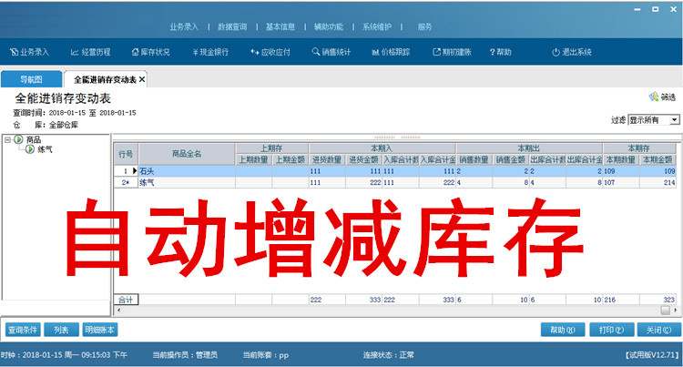Click the 库存状况 toolbar icon
Screen dimensions: 683x367
tap(150, 52)
